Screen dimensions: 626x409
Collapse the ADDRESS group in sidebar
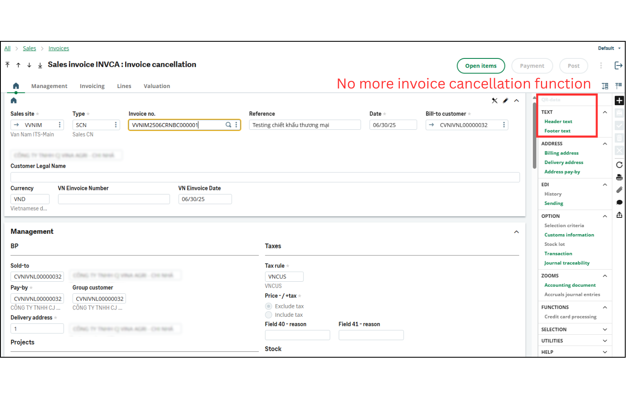click(x=605, y=144)
